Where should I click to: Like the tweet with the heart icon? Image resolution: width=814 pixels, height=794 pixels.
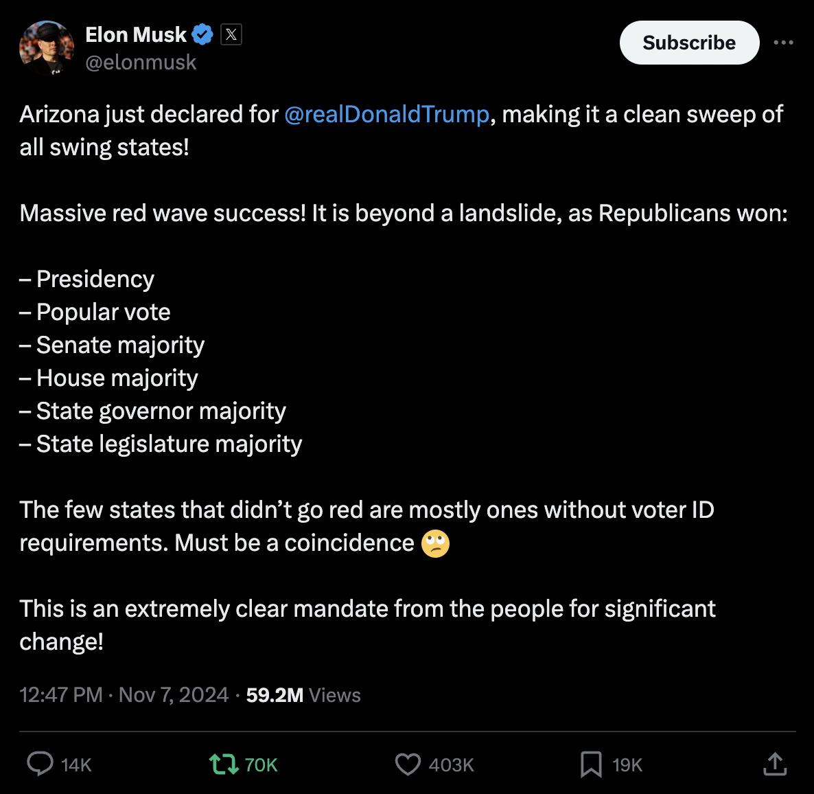coord(408,764)
